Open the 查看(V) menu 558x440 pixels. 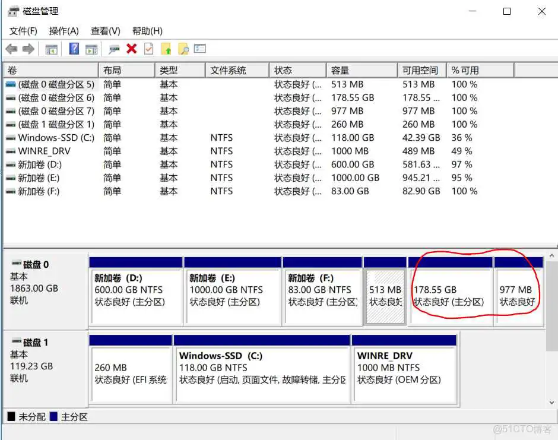105,30
